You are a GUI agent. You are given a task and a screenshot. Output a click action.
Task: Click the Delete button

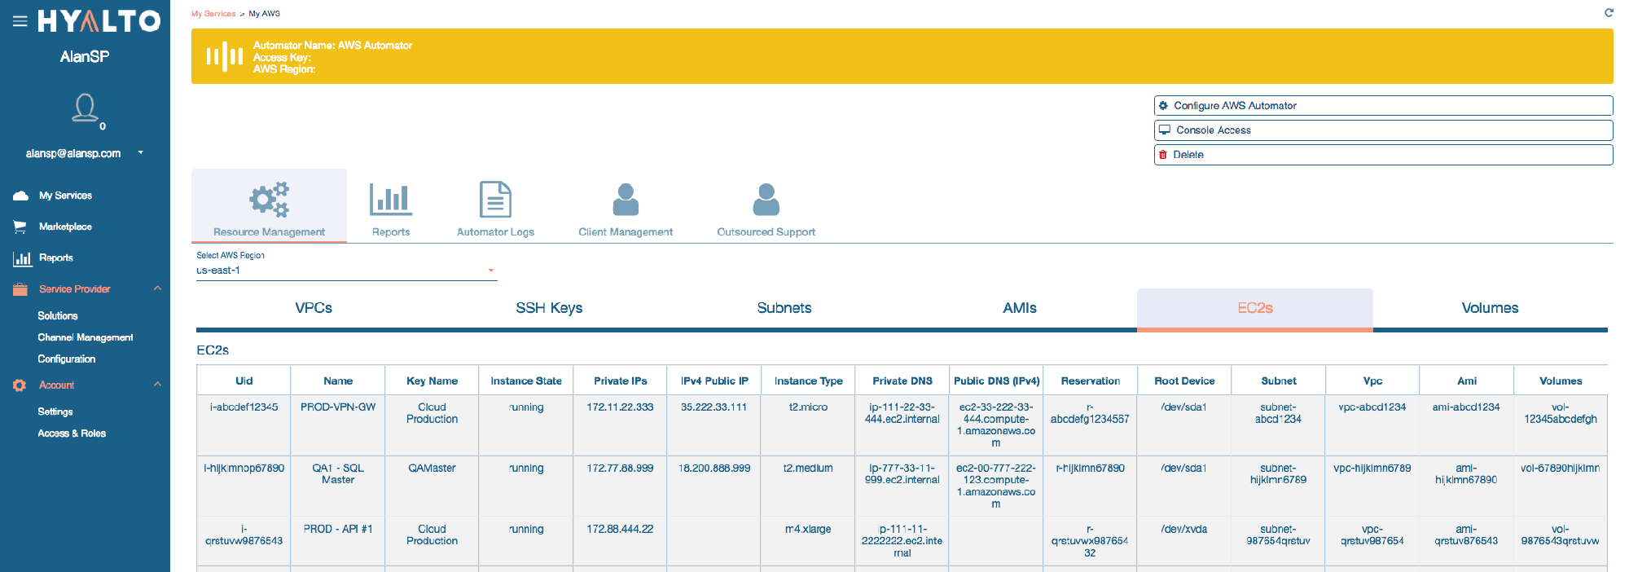pyautogui.click(x=1383, y=155)
